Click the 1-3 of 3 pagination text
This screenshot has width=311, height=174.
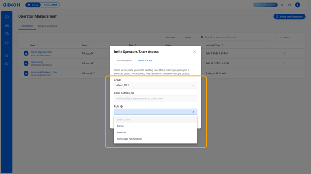click(x=286, y=37)
